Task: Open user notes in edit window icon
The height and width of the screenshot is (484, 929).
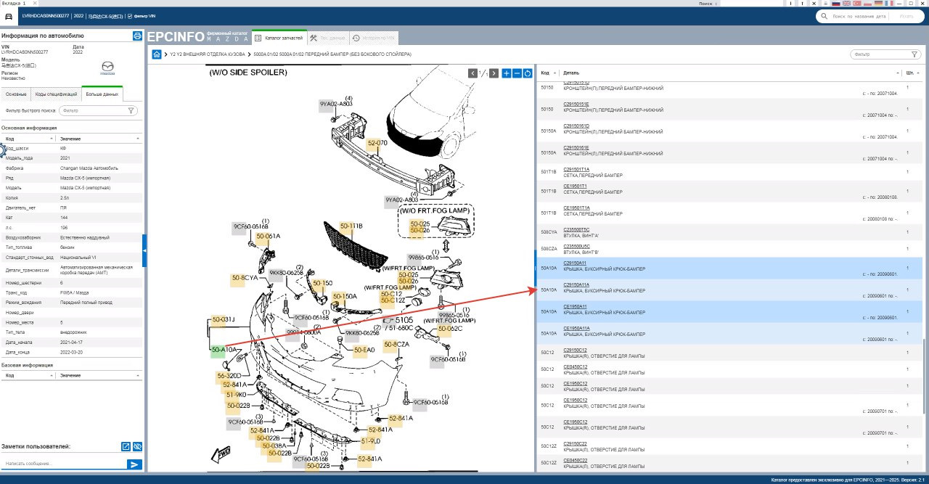Action: point(126,447)
